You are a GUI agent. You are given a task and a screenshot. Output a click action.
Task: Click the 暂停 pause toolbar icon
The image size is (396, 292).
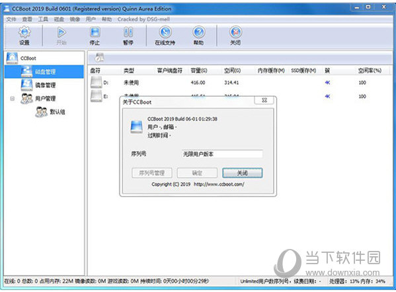128,32
